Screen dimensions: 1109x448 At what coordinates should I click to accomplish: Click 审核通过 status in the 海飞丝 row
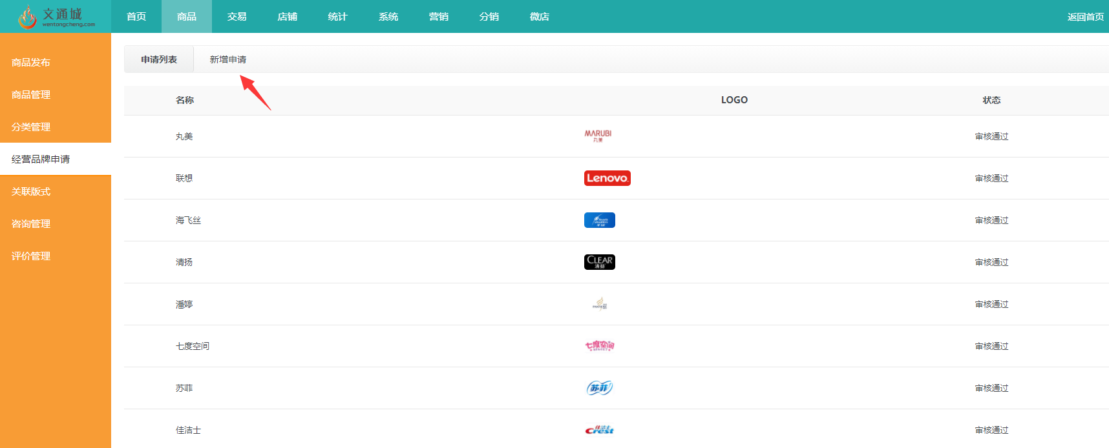(x=992, y=220)
